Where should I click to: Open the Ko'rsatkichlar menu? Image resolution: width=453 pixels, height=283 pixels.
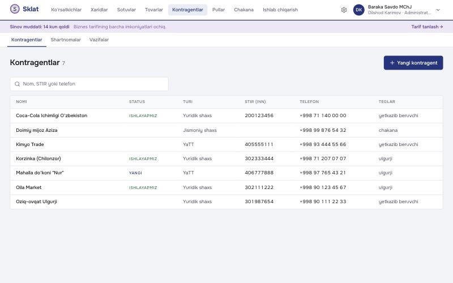click(66, 10)
